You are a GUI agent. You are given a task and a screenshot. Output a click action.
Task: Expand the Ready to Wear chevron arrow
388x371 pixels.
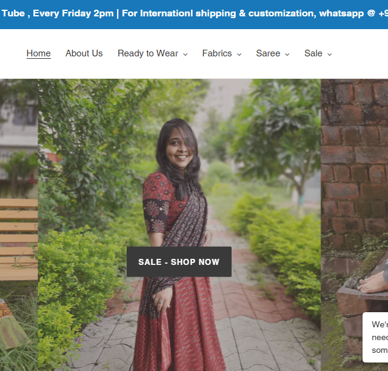coord(186,54)
